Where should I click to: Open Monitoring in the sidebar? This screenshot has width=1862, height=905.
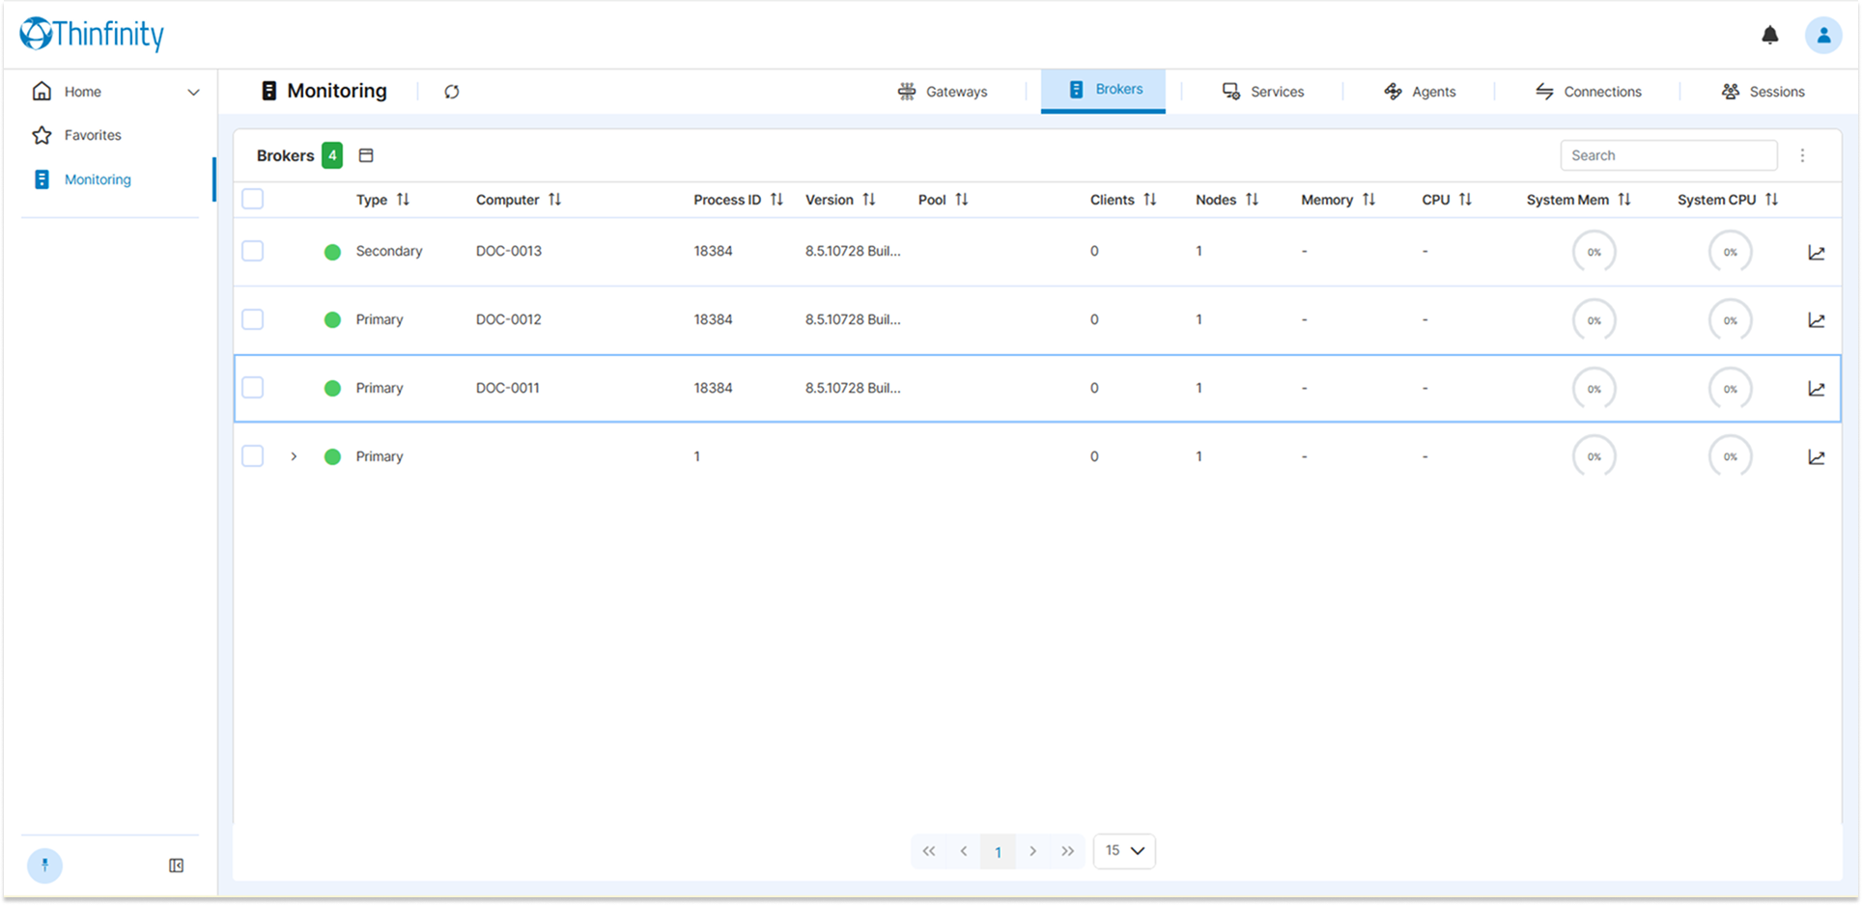point(98,179)
